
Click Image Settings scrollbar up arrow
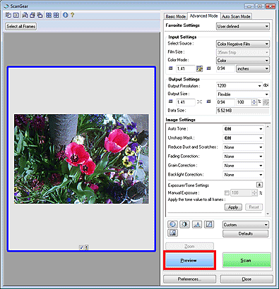pos(268,127)
